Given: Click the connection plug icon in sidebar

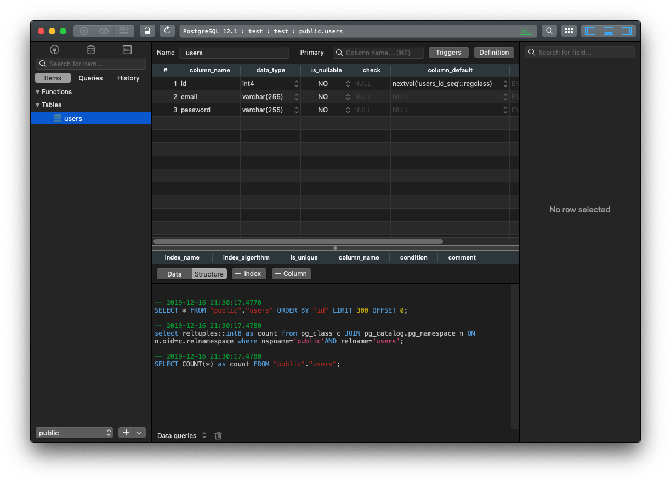Looking at the screenshot, I should click(54, 50).
